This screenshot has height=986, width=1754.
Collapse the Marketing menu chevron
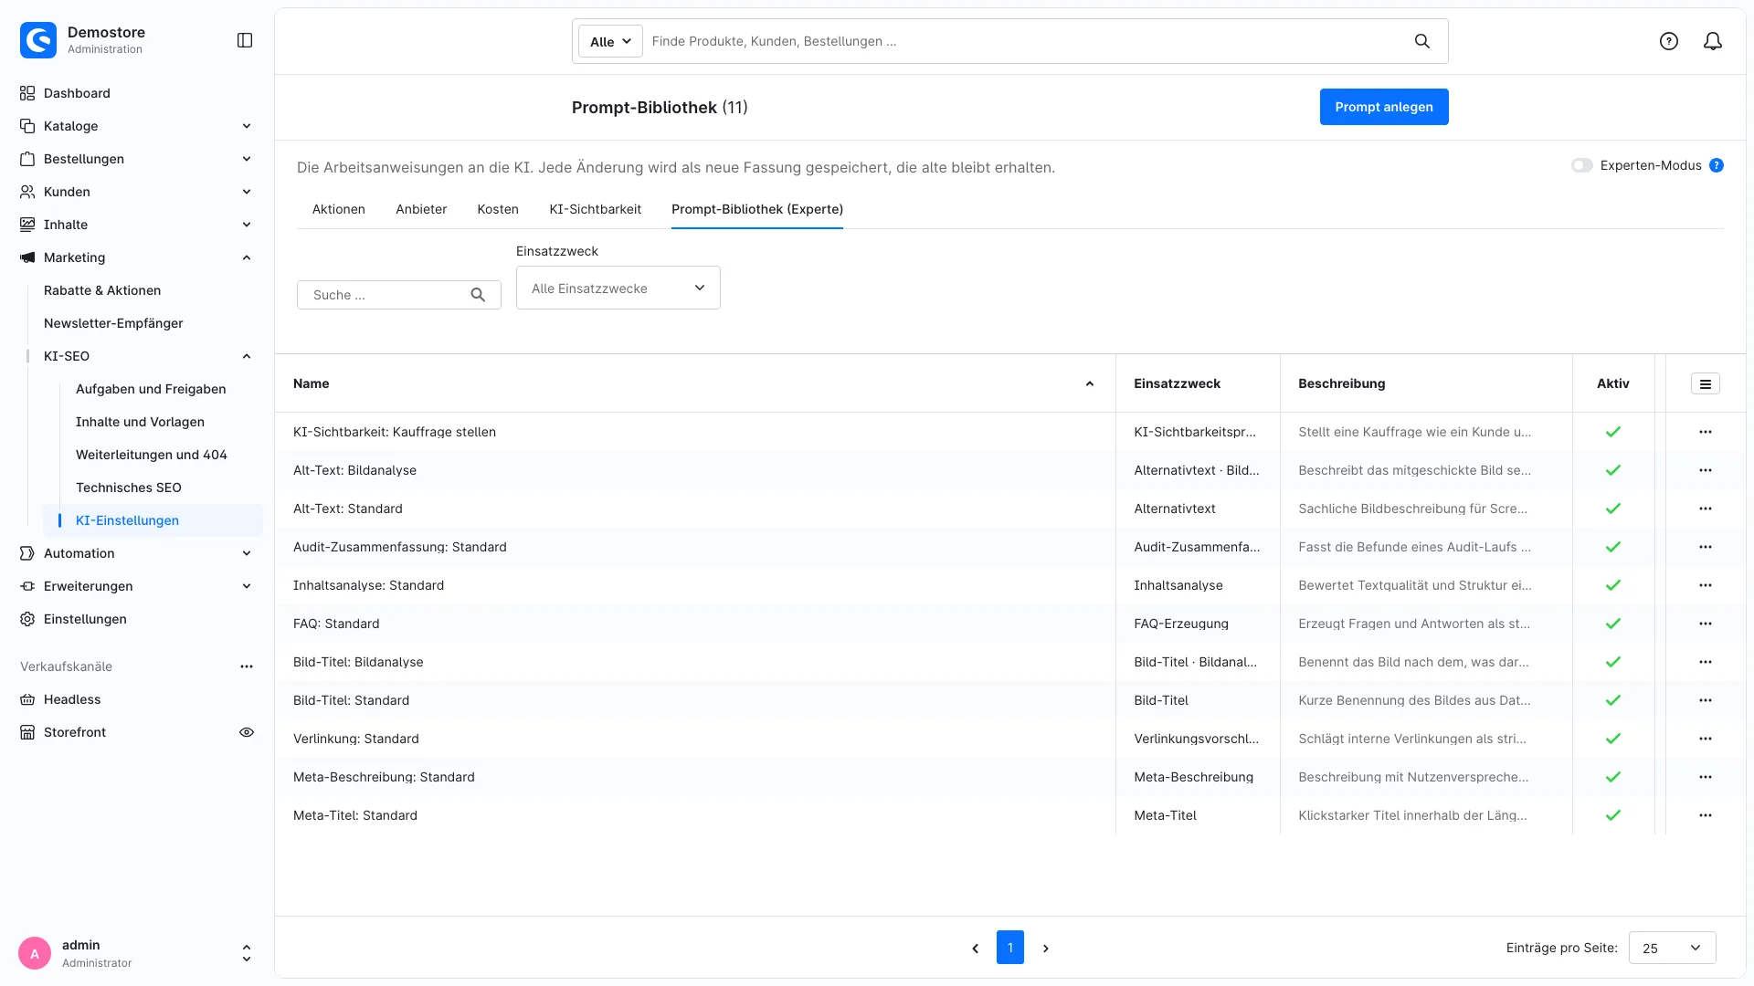pos(247,257)
